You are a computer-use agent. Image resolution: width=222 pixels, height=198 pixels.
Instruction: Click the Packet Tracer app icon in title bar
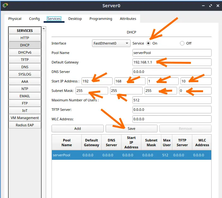click(5, 5)
